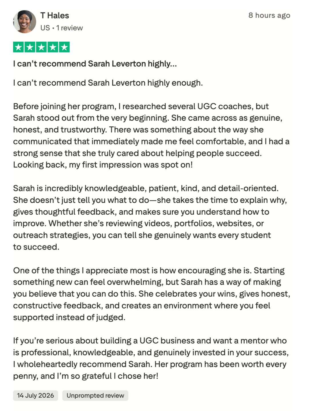Click the first green rating star
The image size is (310, 411).
tap(19, 47)
